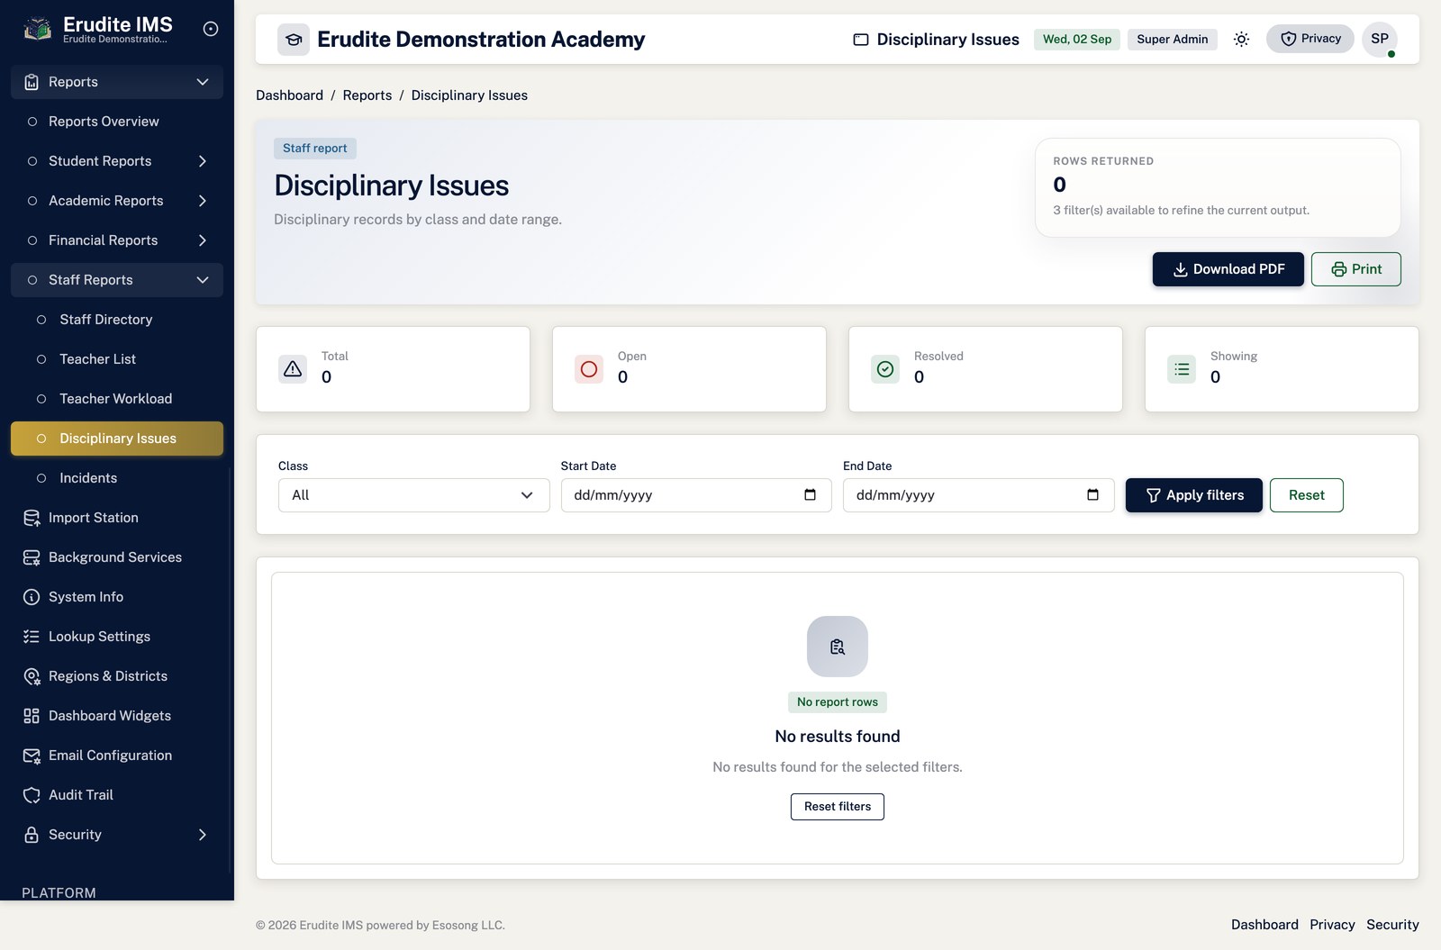
Task: Expand Student Reports submenu
Action: pos(203,161)
